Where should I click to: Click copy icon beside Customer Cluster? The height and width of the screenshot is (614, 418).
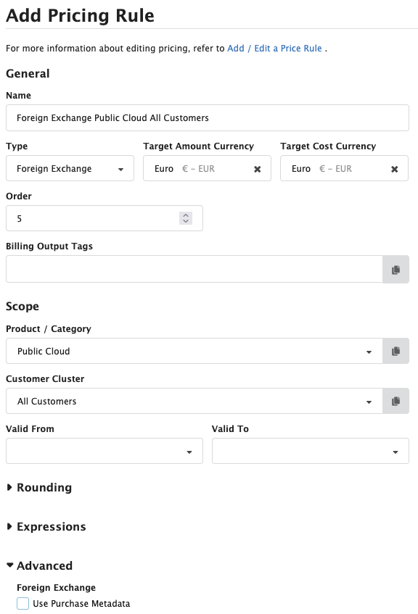(x=396, y=401)
